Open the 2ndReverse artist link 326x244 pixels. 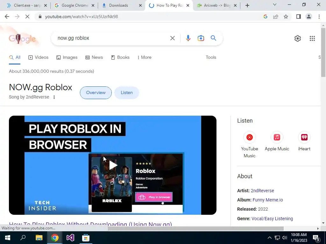pyautogui.click(x=262, y=191)
